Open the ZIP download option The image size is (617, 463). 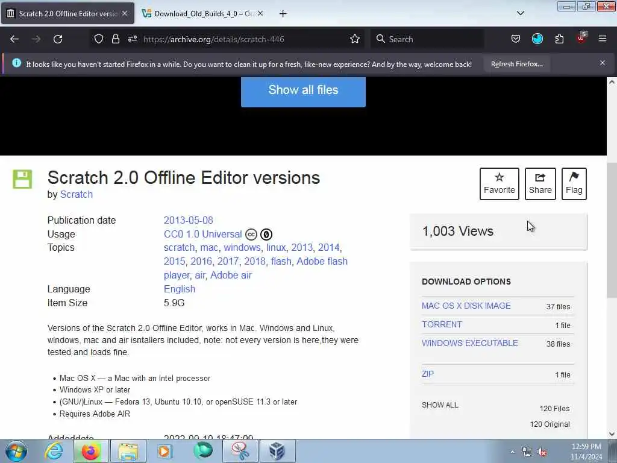(x=428, y=374)
